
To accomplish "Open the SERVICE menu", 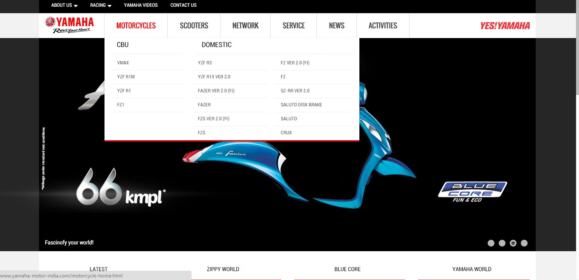I will [x=294, y=25].
